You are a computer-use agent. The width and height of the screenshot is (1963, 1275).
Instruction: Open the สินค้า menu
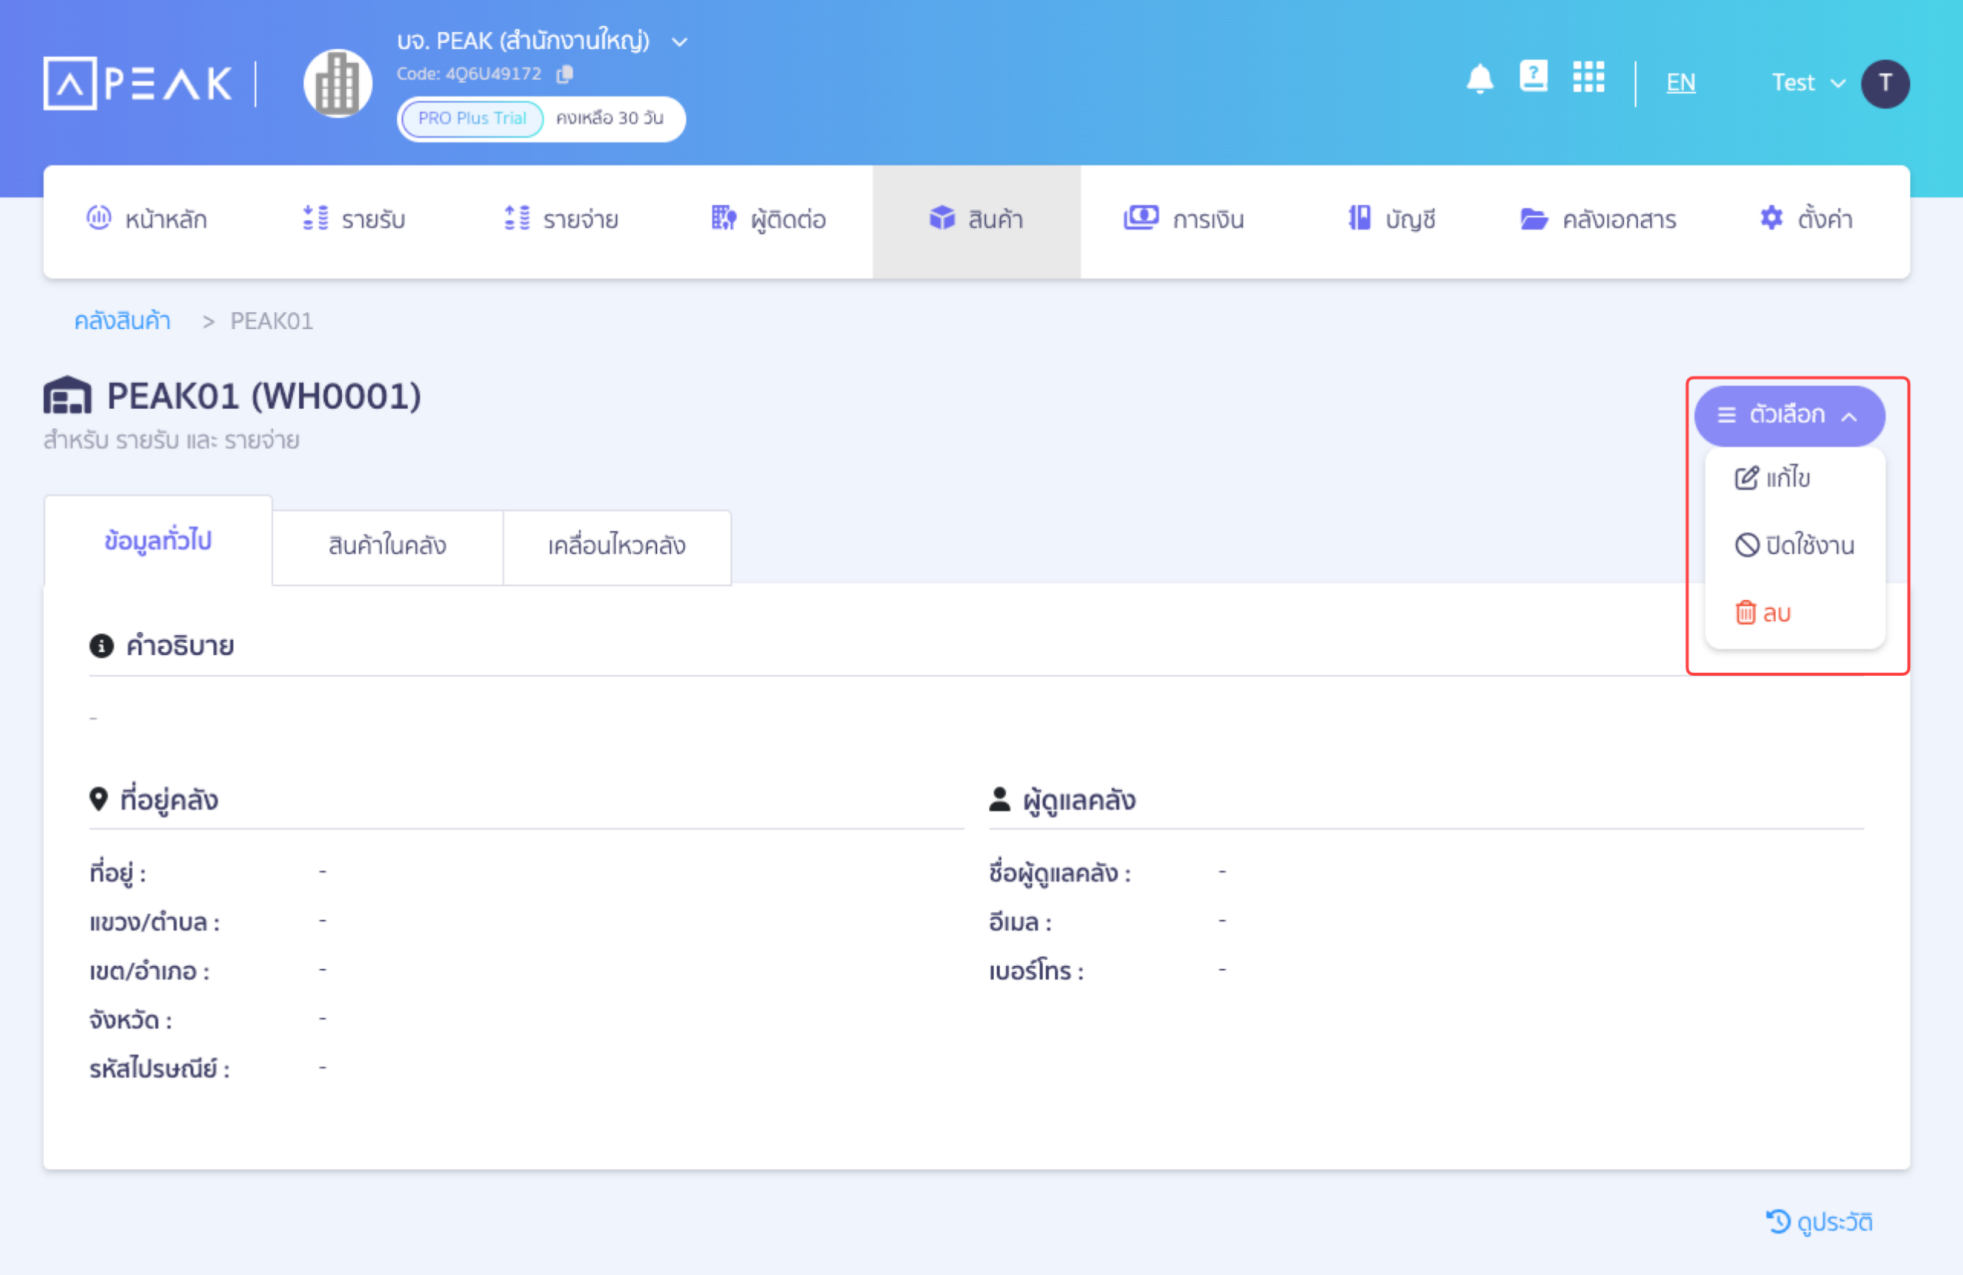[975, 221]
